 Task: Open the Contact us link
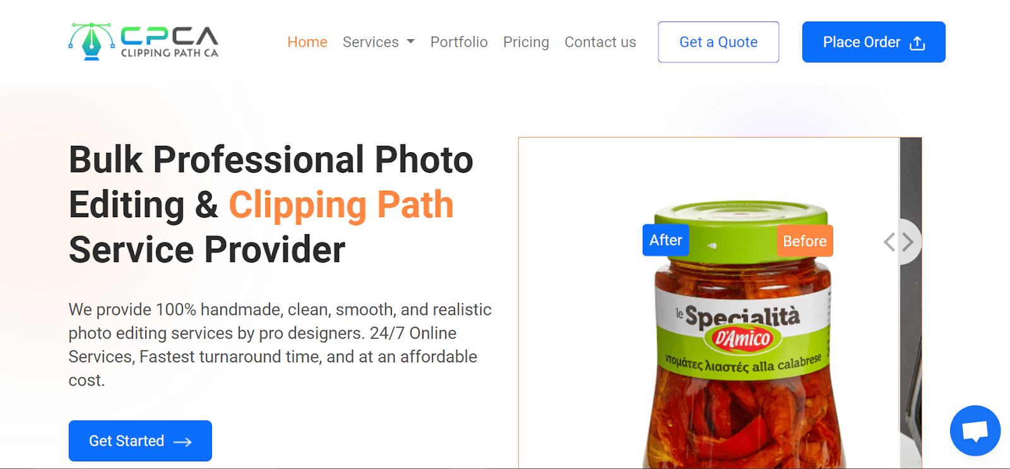(x=600, y=42)
